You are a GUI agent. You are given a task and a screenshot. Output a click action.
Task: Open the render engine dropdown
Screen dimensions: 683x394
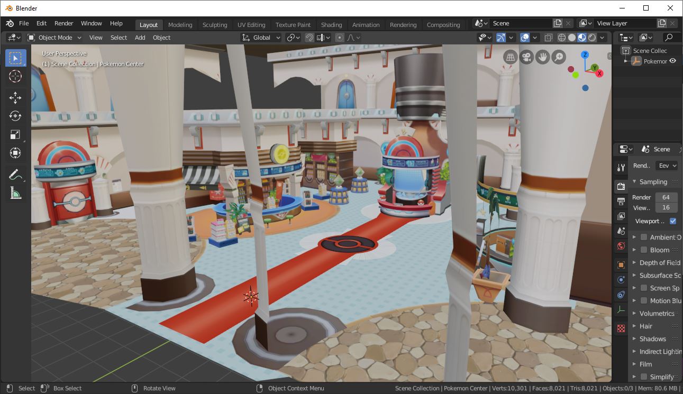tap(667, 166)
